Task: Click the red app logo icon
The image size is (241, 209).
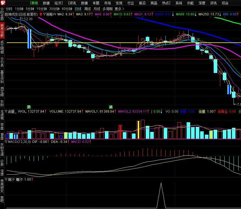Action: pos(2,3)
